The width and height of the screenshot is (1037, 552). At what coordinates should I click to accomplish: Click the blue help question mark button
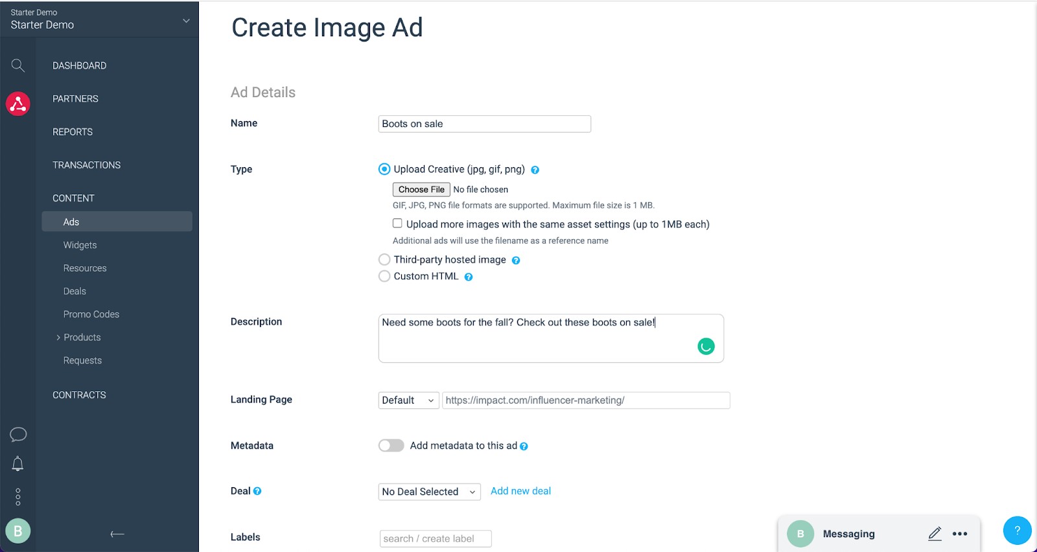coord(1017,530)
